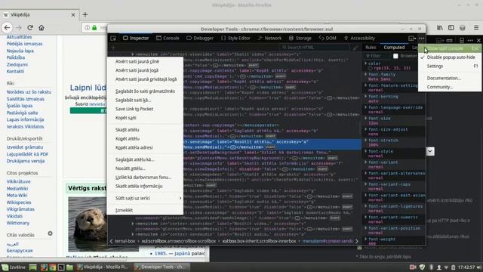Toggle the Browser styles checkbox
The height and width of the screenshot is (272, 483).
395,56
